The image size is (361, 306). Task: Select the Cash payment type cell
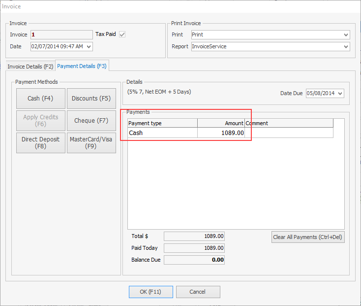coord(162,133)
